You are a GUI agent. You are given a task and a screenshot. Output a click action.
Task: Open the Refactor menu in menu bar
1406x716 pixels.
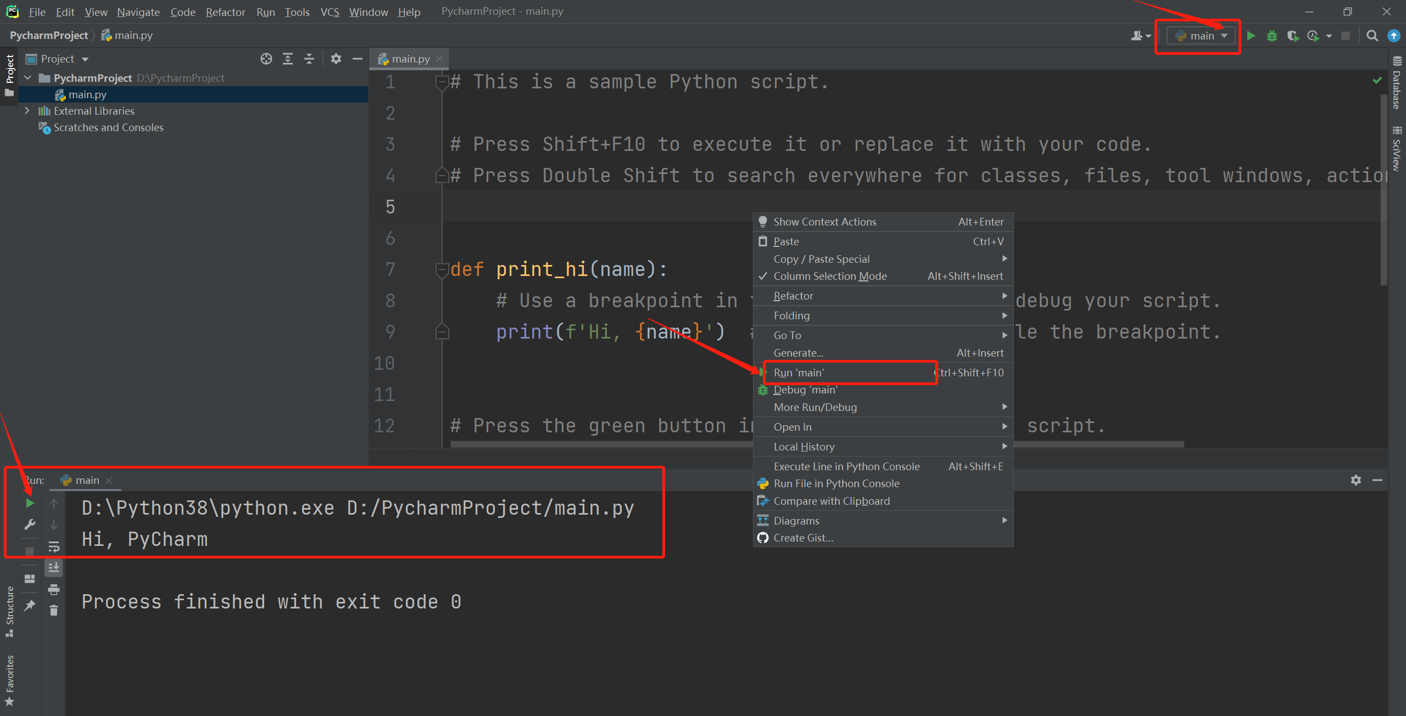pyautogui.click(x=225, y=12)
